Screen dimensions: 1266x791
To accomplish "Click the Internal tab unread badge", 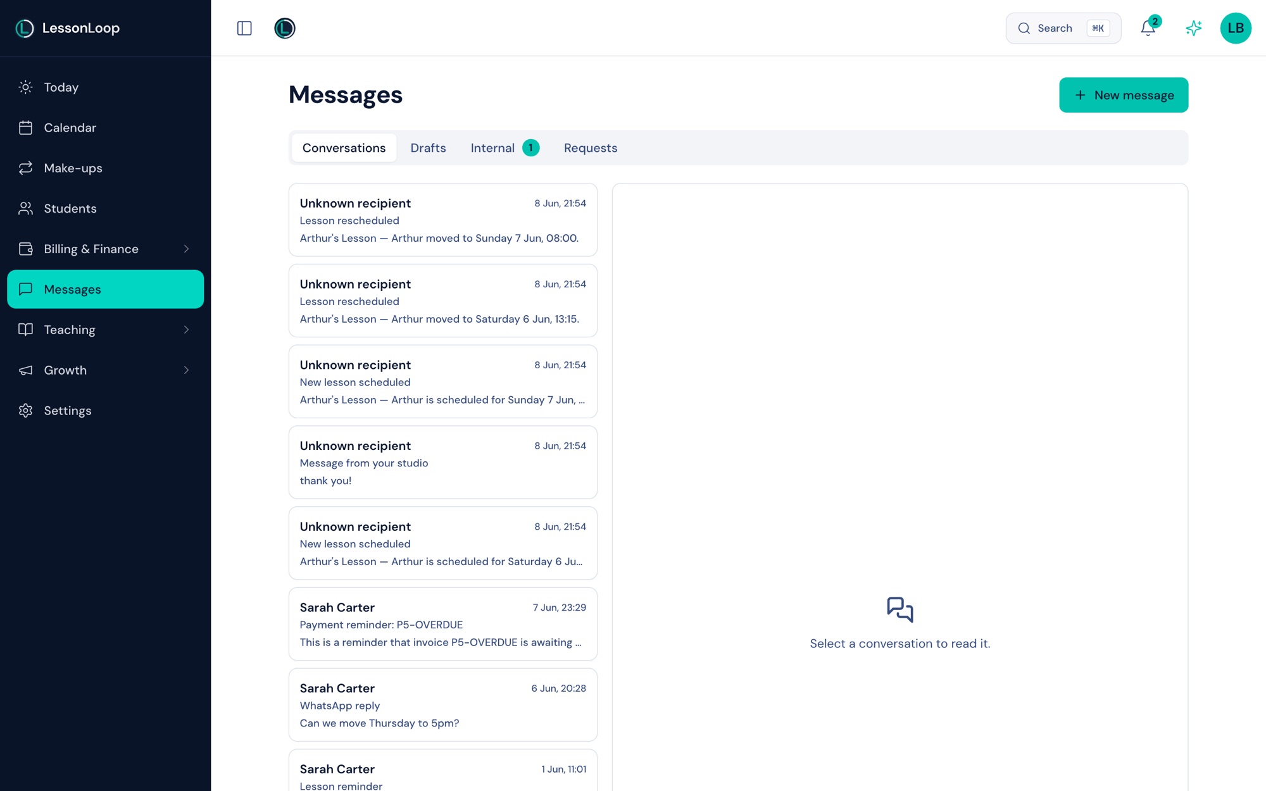I will (530, 147).
